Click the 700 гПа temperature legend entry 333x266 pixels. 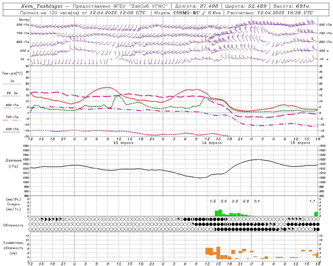[x=12, y=117]
